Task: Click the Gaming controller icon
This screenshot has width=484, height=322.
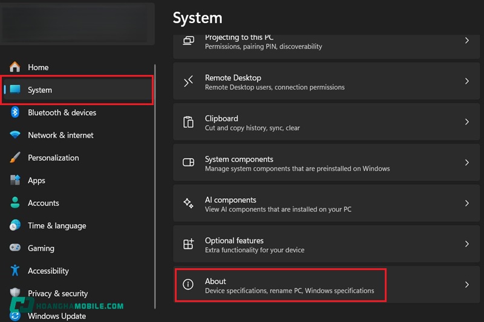Action: 15,248
